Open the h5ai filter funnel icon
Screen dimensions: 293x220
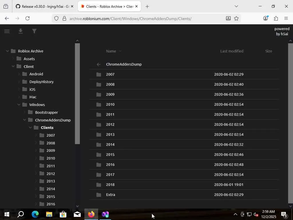point(34,31)
